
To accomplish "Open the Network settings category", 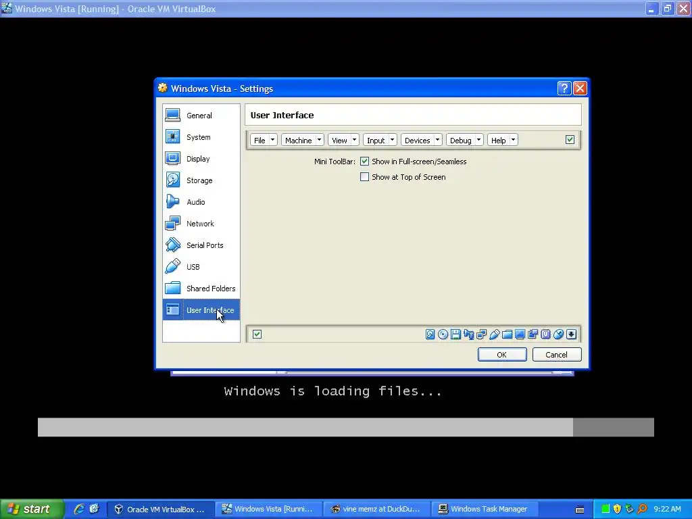I will tap(201, 223).
